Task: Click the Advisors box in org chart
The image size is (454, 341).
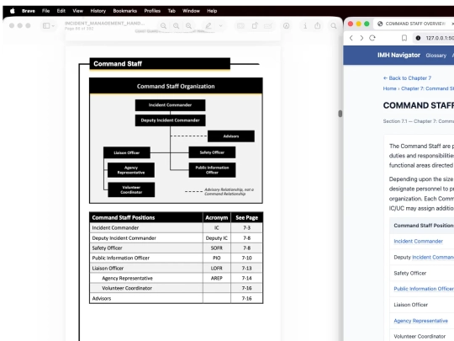Action: [231, 136]
